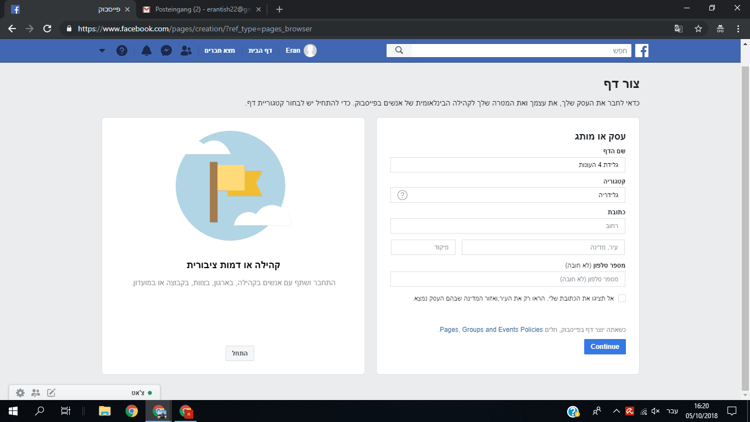This screenshot has width=750, height=422.
Task: Focus the רחוב address input field
Action: (508, 226)
